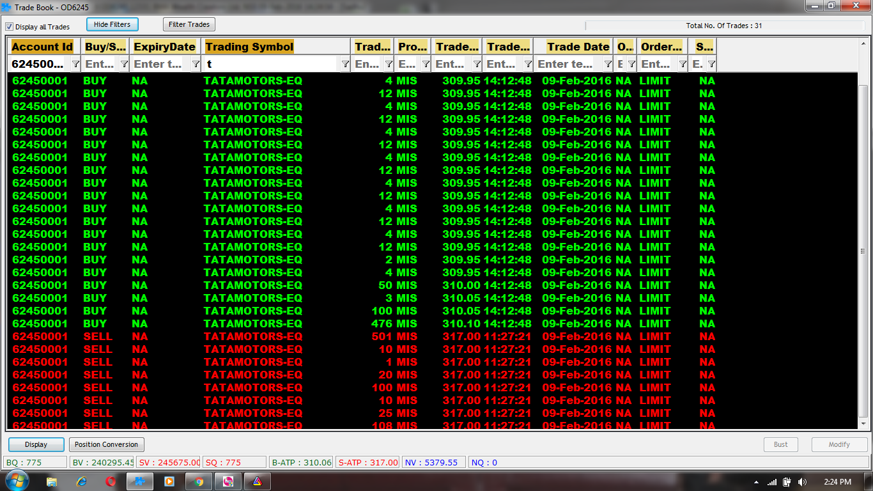Focus the Account Id filter field showing 624500

(x=38, y=64)
